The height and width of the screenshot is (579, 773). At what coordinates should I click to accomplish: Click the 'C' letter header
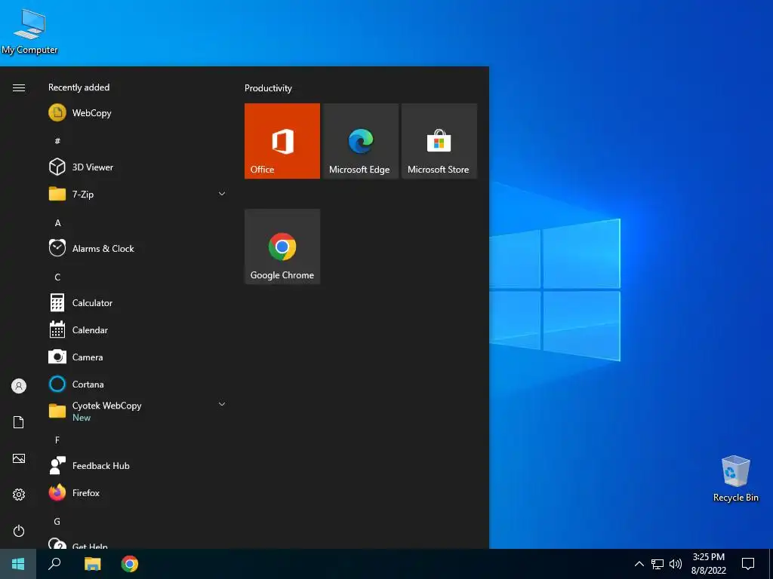(x=57, y=277)
